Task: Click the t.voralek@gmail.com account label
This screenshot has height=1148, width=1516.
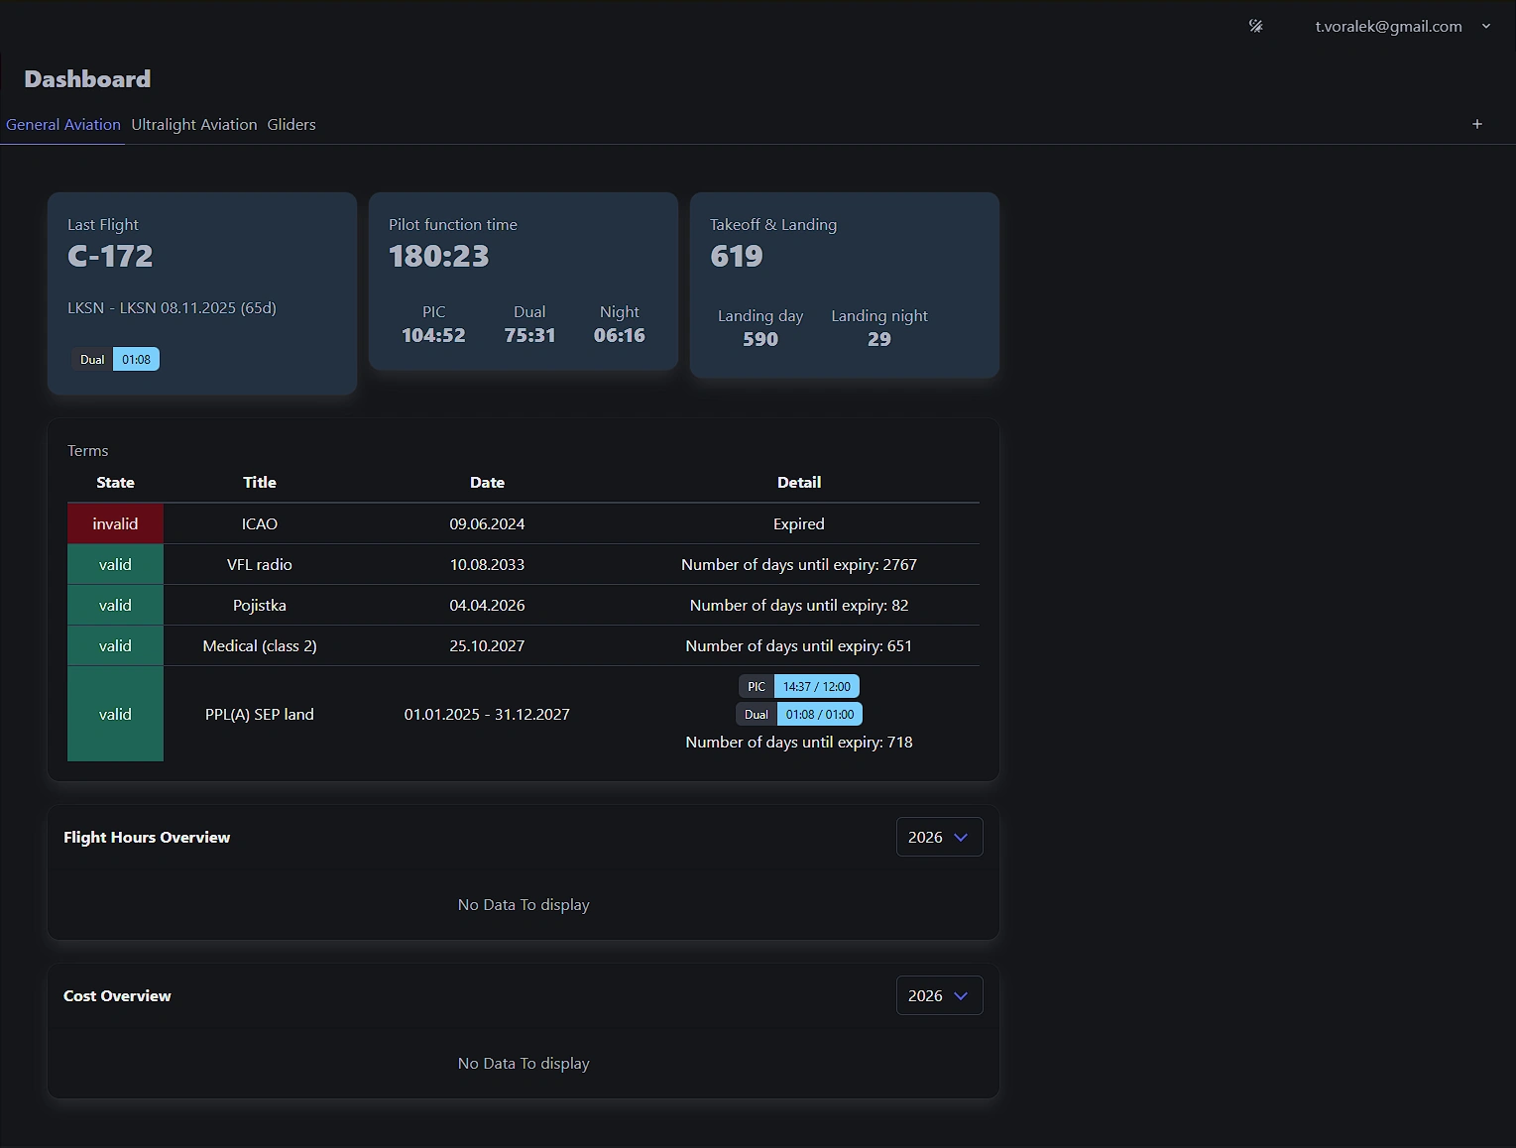Action: (1387, 26)
